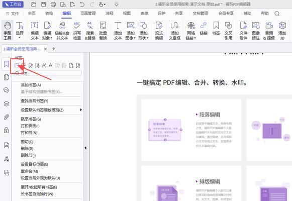Switch to the 页面管理 ribbon tab
The image size is (292, 201).
pyautogui.click(x=88, y=14)
